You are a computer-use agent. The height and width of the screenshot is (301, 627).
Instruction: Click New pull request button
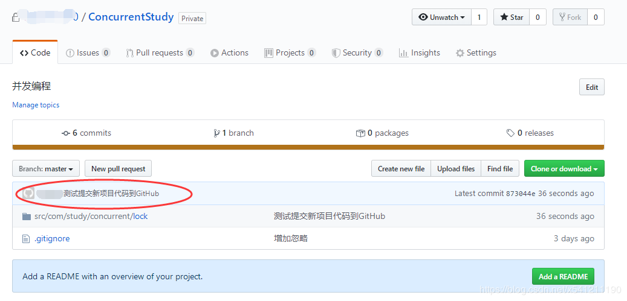point(119,169)
